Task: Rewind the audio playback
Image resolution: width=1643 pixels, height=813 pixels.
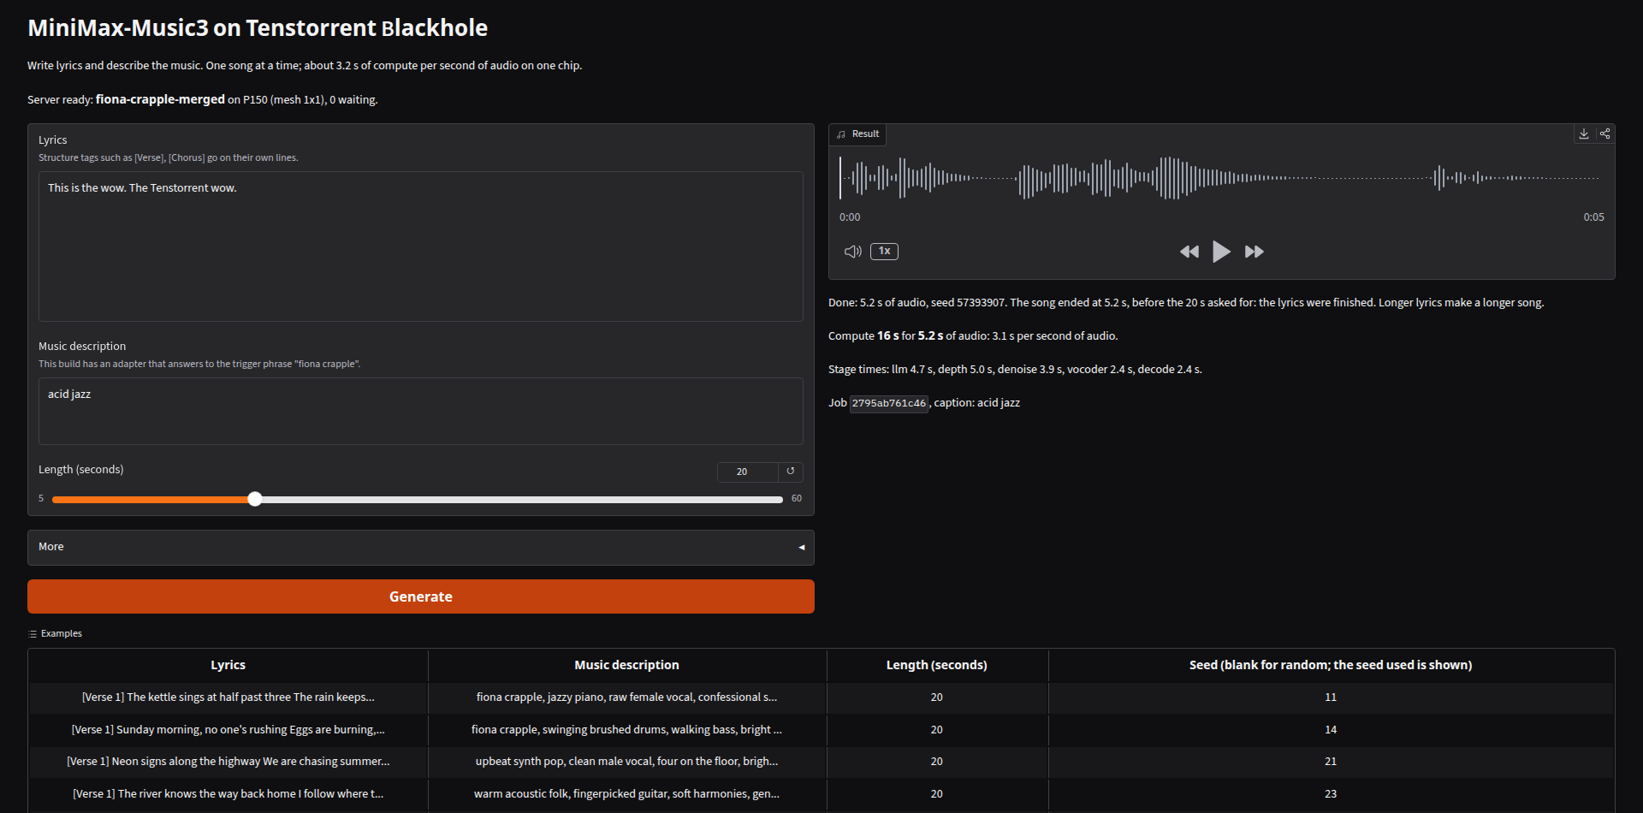Action: point(1189,252)
